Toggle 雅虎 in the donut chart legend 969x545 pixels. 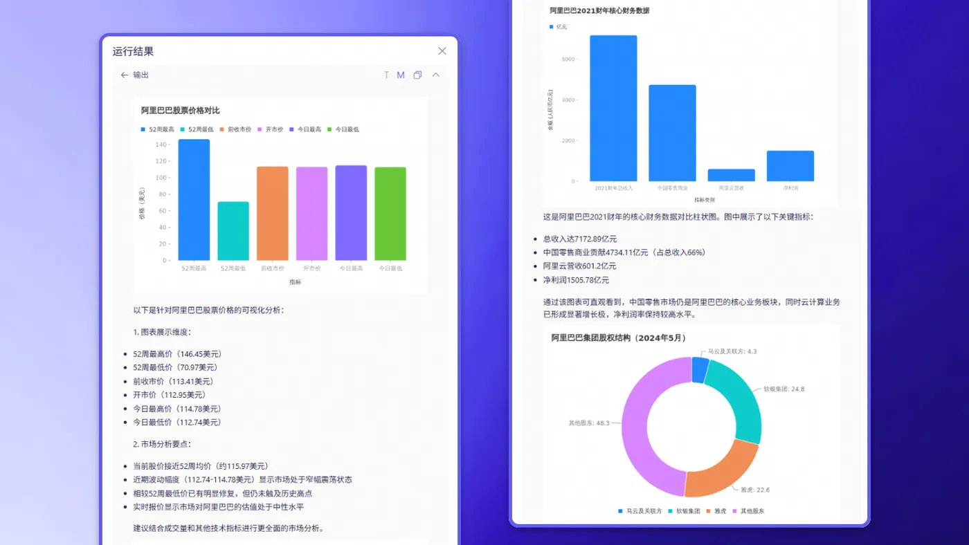[x=716, y=511]
